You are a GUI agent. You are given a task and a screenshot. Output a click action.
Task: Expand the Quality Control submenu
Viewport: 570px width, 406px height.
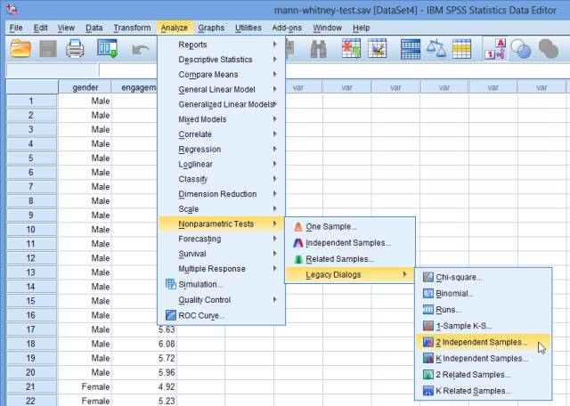point(222,299)
